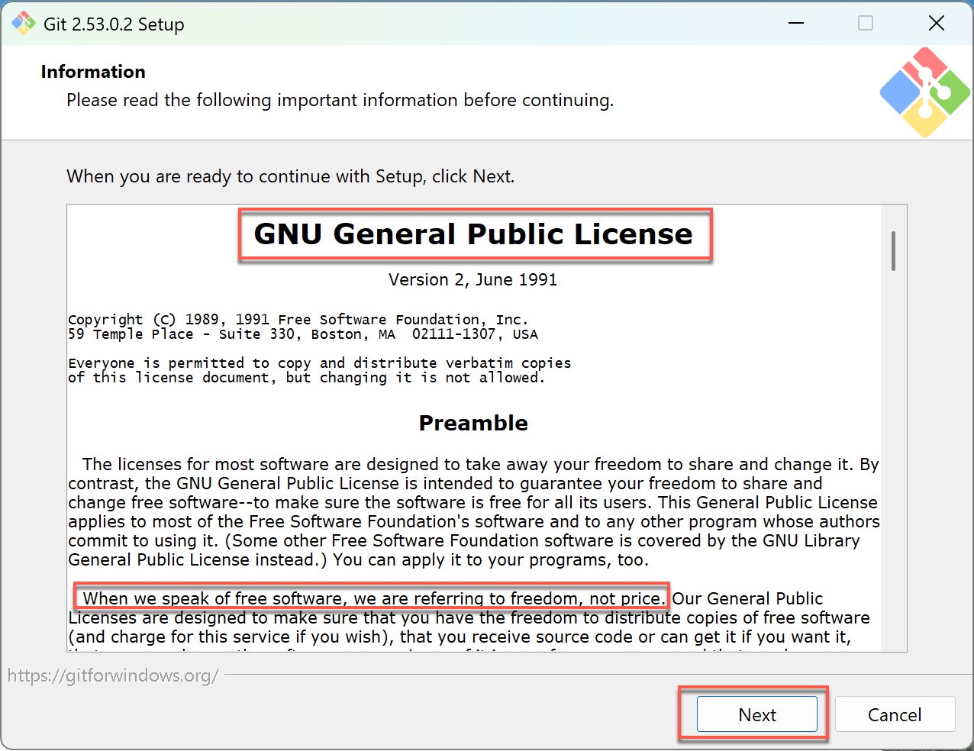Click the '59 Temple Place' address line
The width and height of the screenshot is (974, 751).
click(303, 334)
